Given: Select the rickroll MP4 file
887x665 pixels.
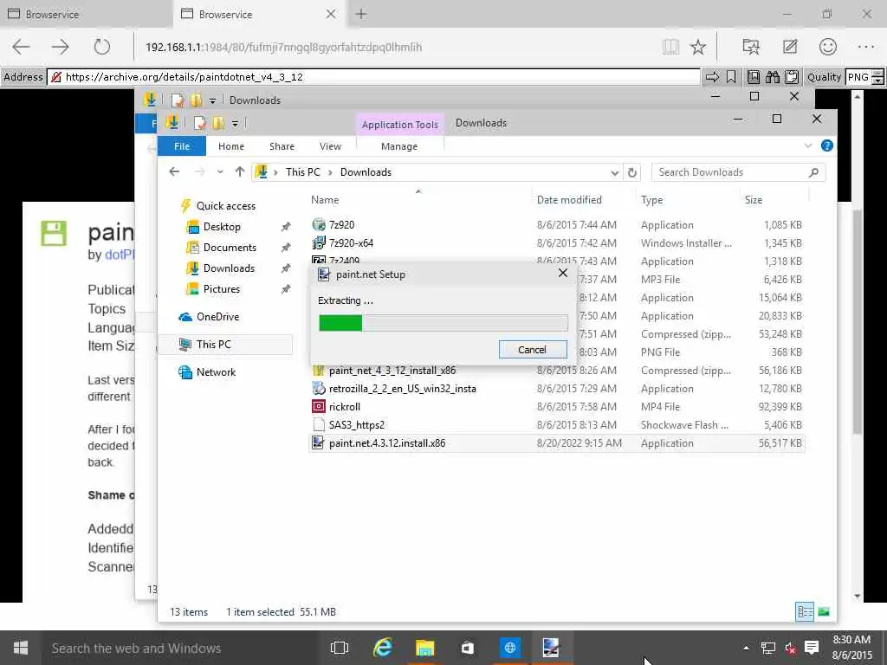Looking at the screenshot, I should click(x=345, y=407).
